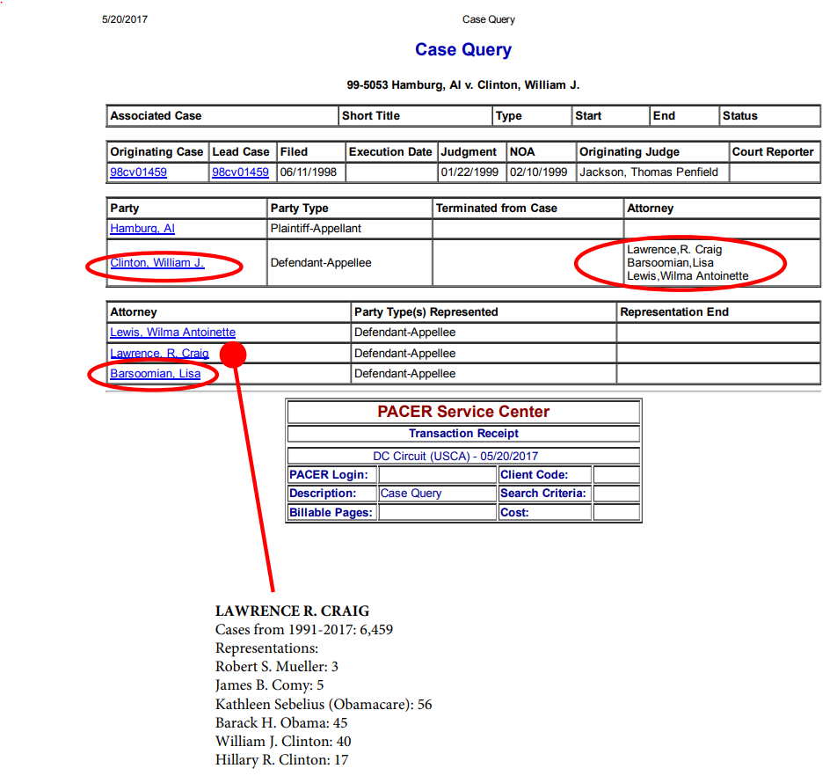Select Defendant-Appellee in the Barsoomian row
Viewport: 837px width, 783px height.
coord(404,373)
